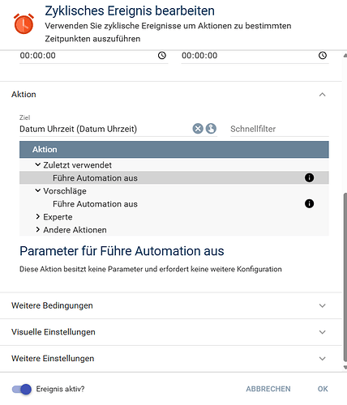
Task: Focus the Schnellfilter input field
Action: (x=280, y=129)
